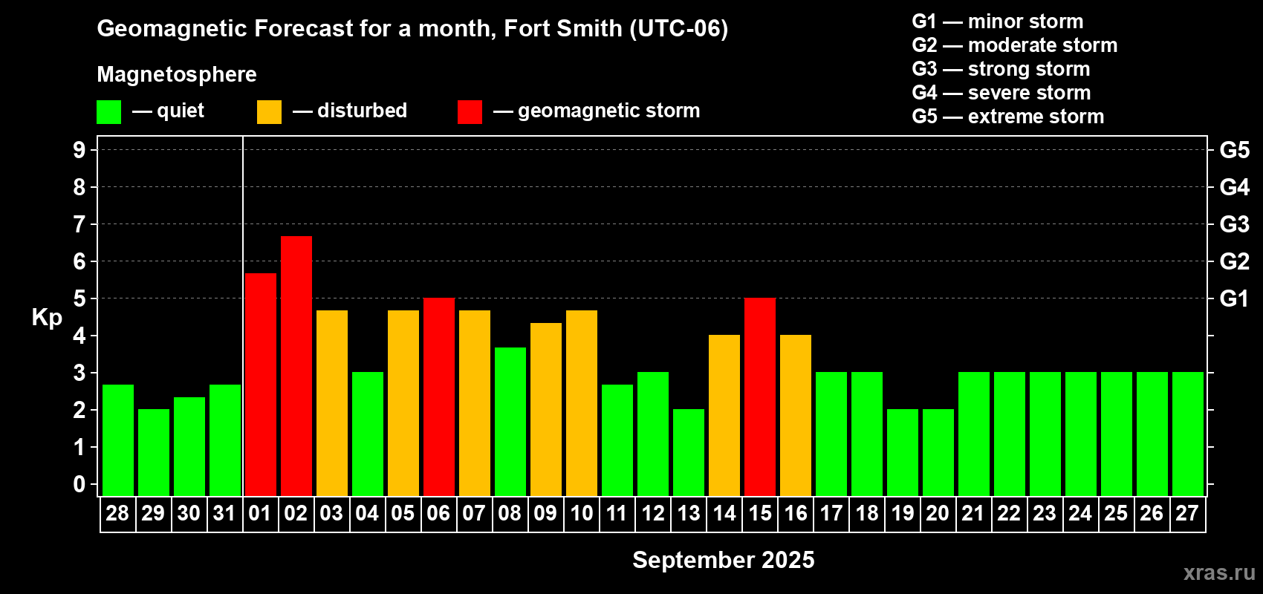This screenshot has height=594, width=1263.
Task: Click the green quiet legend swatch
Action: (x=108, y=112)
